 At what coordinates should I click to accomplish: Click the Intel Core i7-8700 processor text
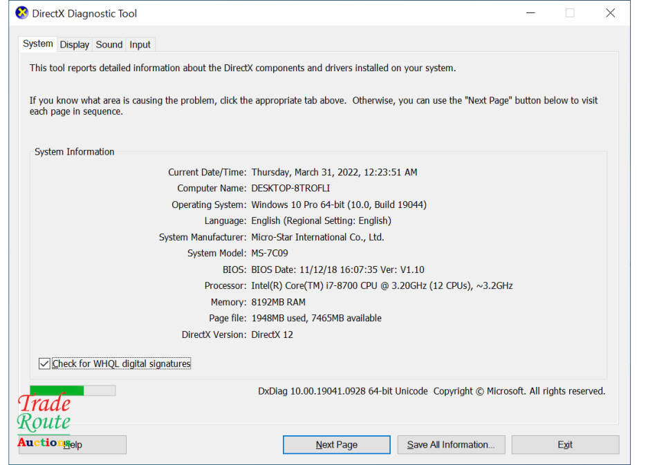point(382,285)
